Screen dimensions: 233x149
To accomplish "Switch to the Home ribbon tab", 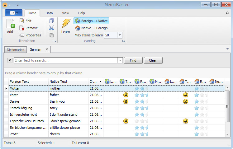I will click(x=32, y=13).
